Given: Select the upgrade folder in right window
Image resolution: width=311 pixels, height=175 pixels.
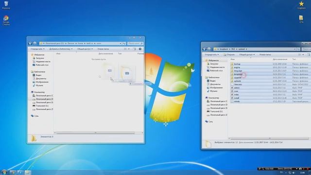Looking at the screenshot, I should [238, 78].
